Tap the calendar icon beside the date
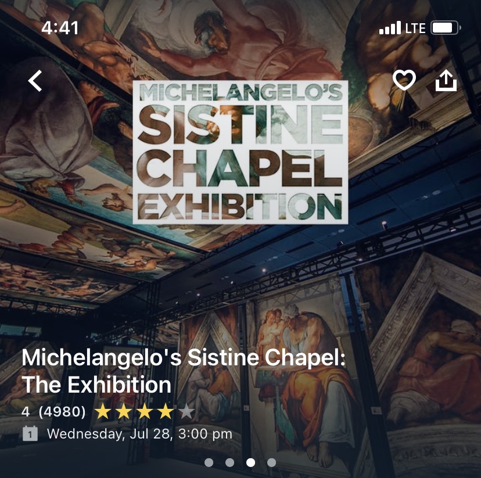Image resolution: width=481 pixels, height=478 pixels. [30, 433]
